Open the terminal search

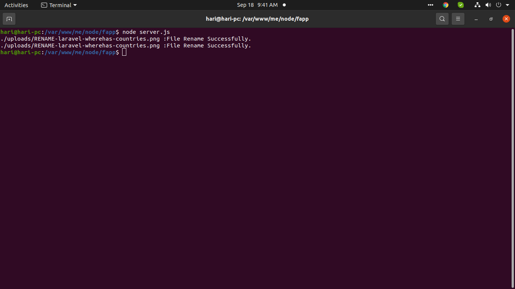tap(442, 19)
